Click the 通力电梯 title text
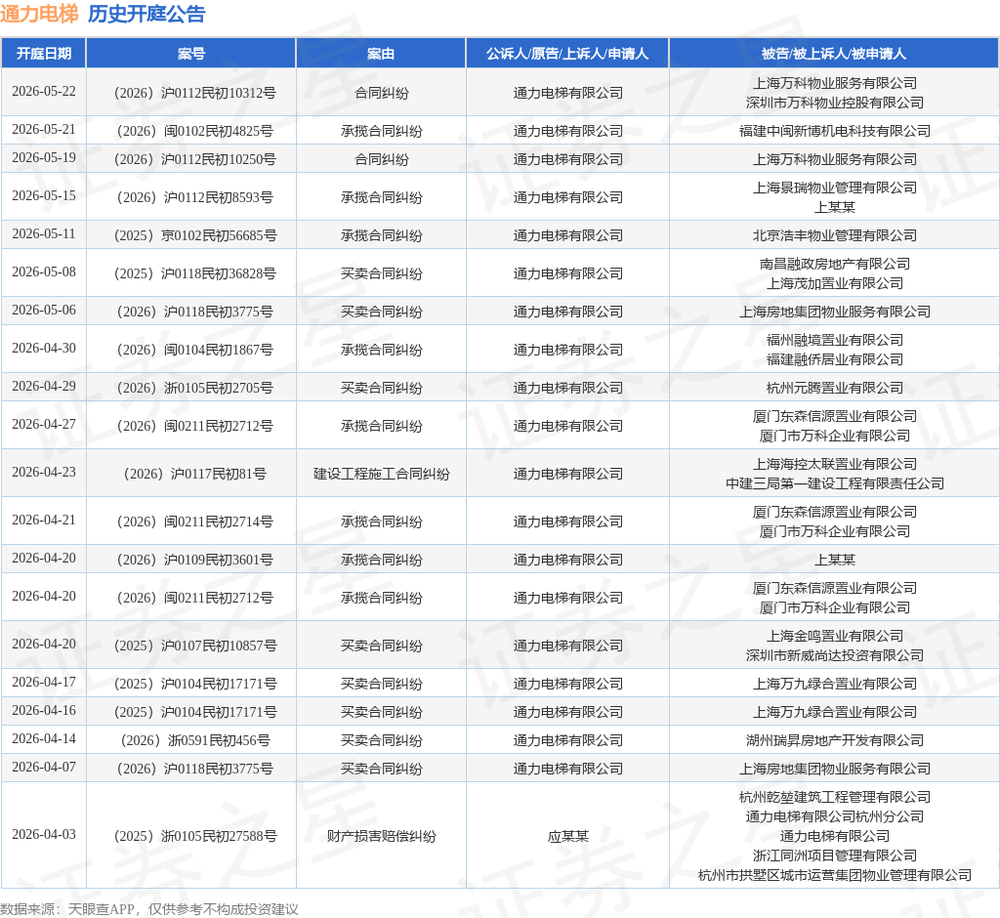 point(39,14)
